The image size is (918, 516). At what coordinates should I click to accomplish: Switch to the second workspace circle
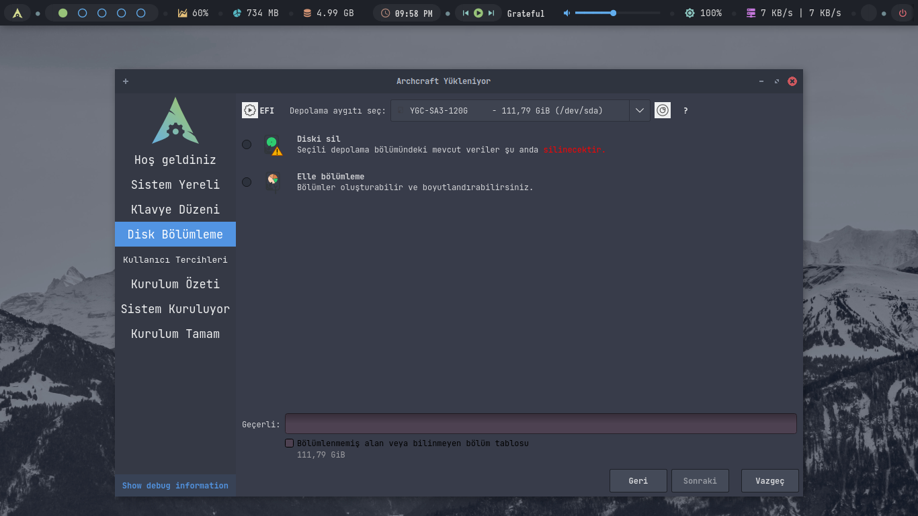click(83, 13)
